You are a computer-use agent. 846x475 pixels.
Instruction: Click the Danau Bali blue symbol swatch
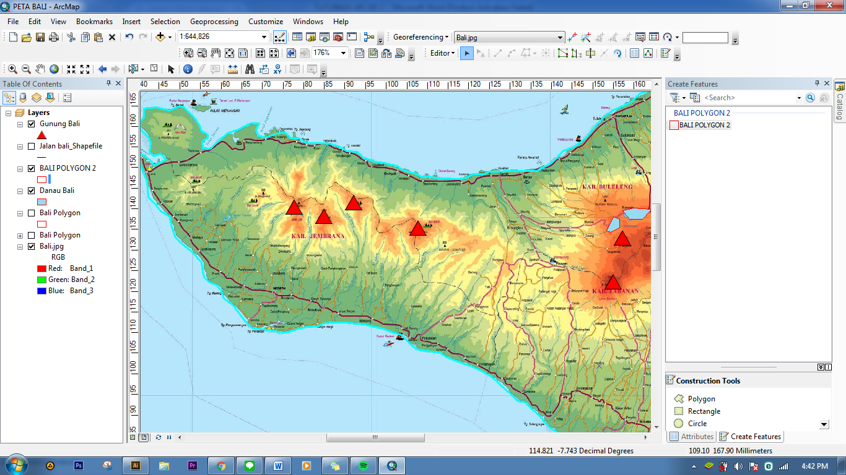tap(42, 202)
